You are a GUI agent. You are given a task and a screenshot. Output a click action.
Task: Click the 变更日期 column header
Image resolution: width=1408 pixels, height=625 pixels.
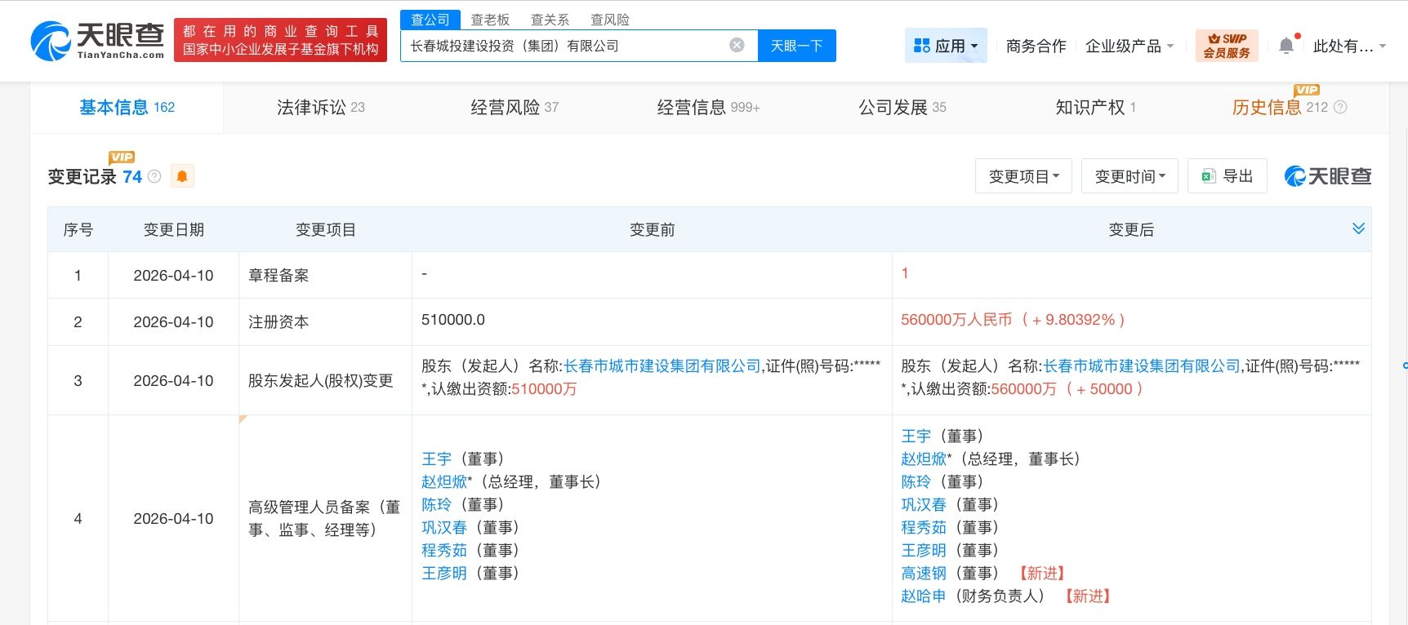[x=174, y=229]
